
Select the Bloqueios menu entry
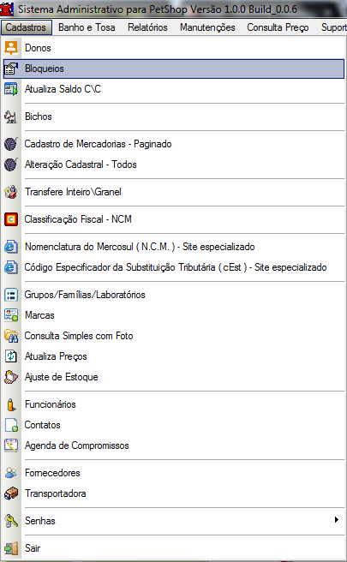[x=174, y=69]
